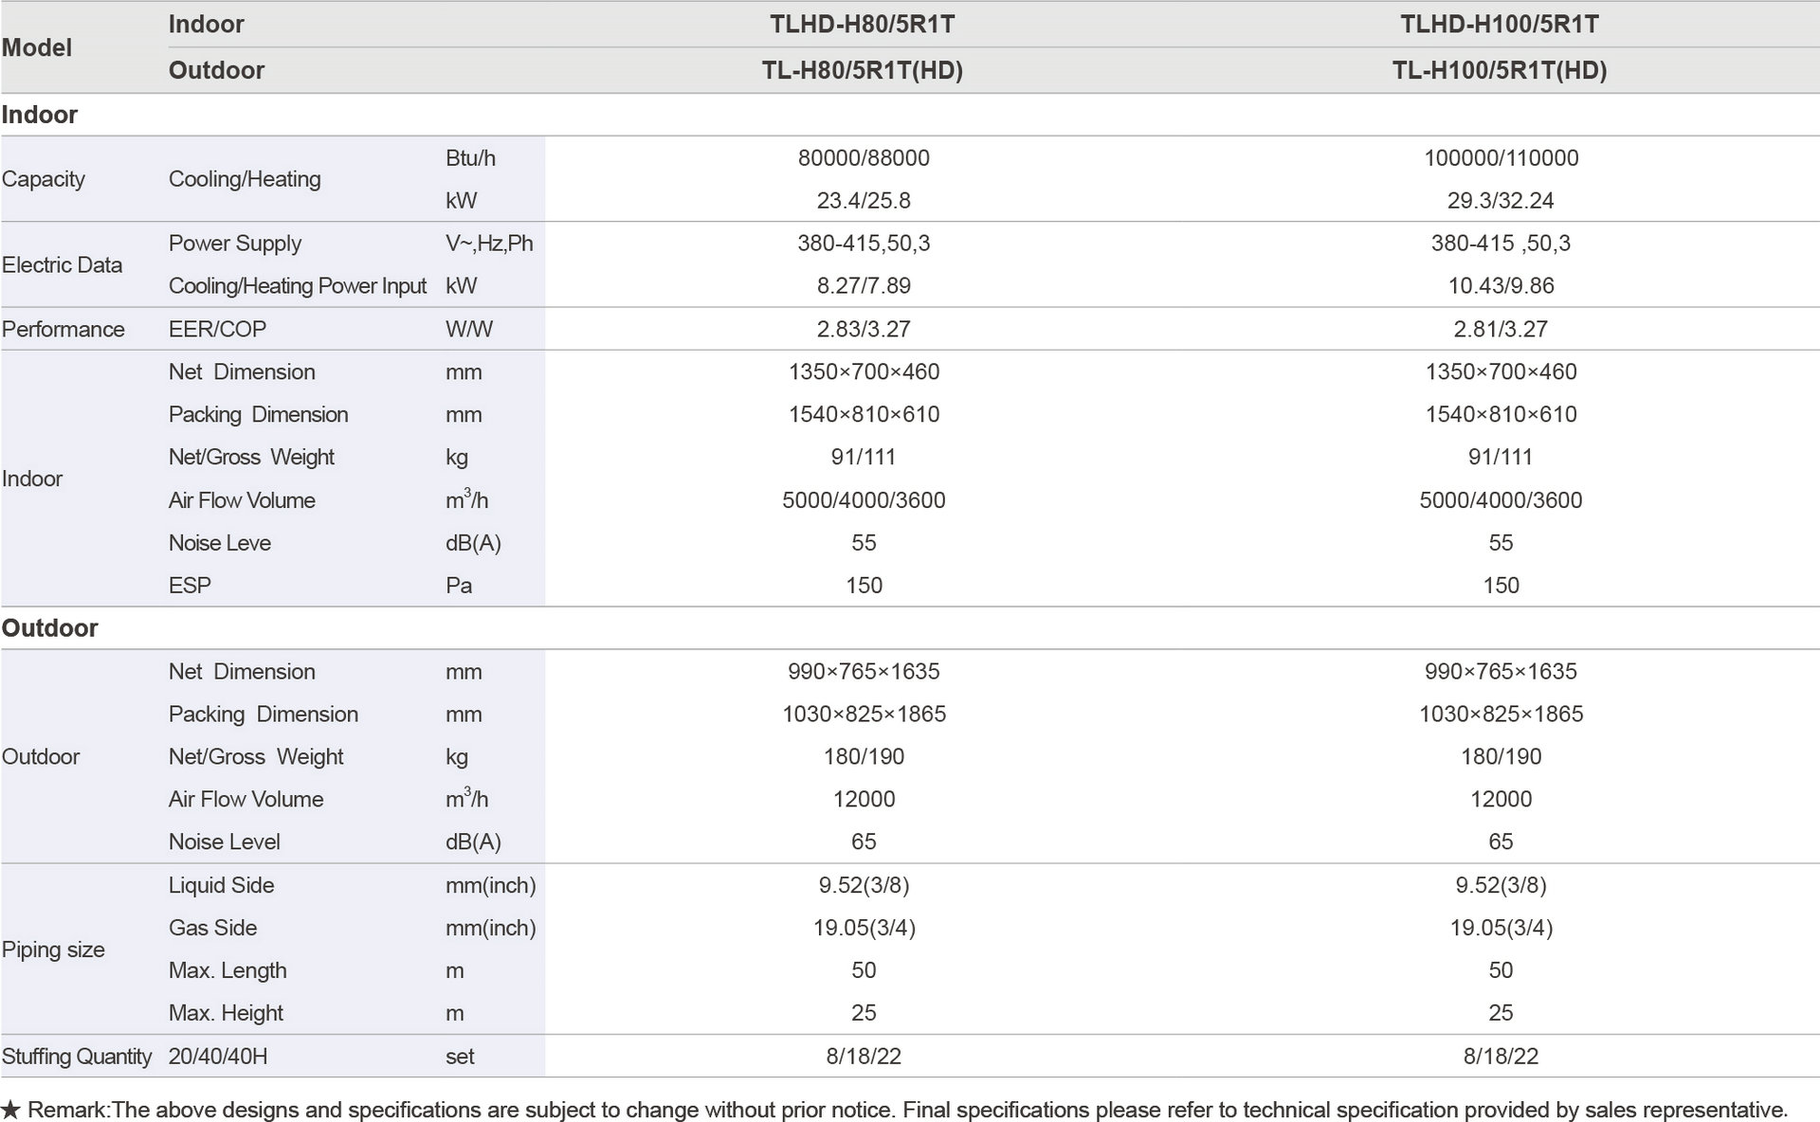Click the 80000/88000 Btu/h capacity value
The image size is (1820, 1122).
tap(864, 158)
